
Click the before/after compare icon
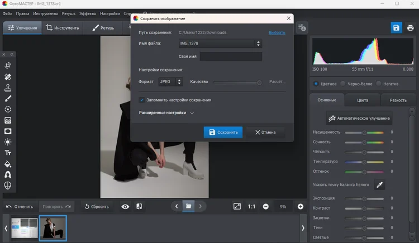(139, 206)
